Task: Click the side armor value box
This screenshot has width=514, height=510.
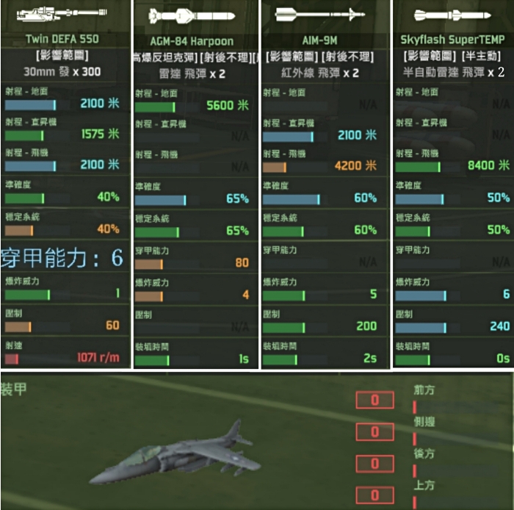Action: pyautogui.click(x=374, y=431)
